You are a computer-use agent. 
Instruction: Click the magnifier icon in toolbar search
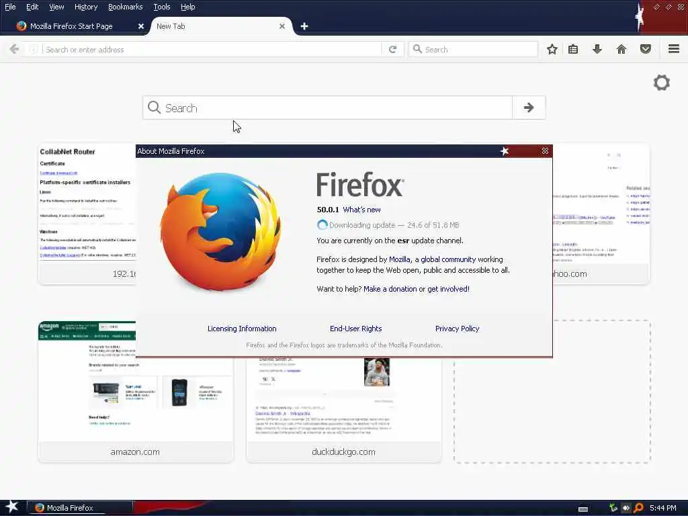pyautogui.click(x=417, y=49)
